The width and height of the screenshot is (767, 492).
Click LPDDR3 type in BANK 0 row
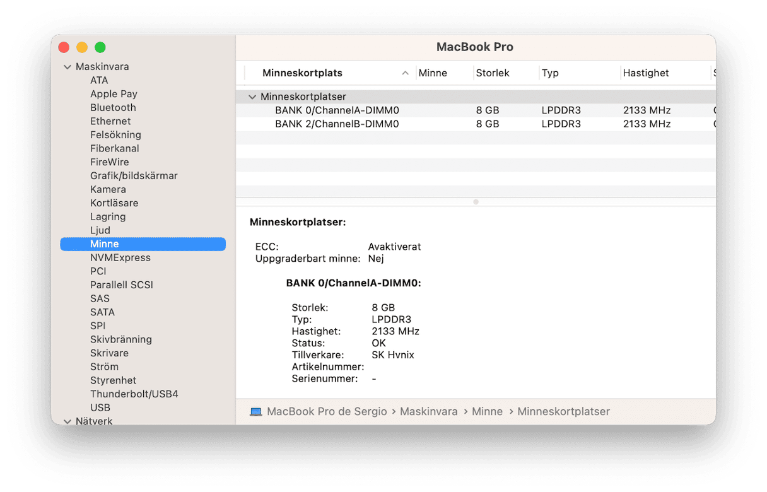[x=561, y=110]
